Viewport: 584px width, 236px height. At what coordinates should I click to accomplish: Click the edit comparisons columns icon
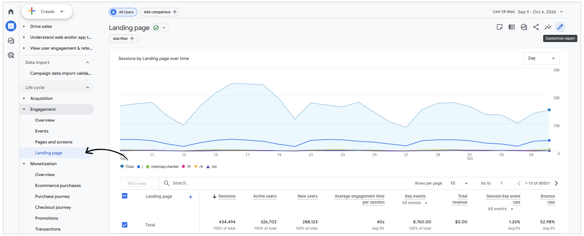click(512, 27)
